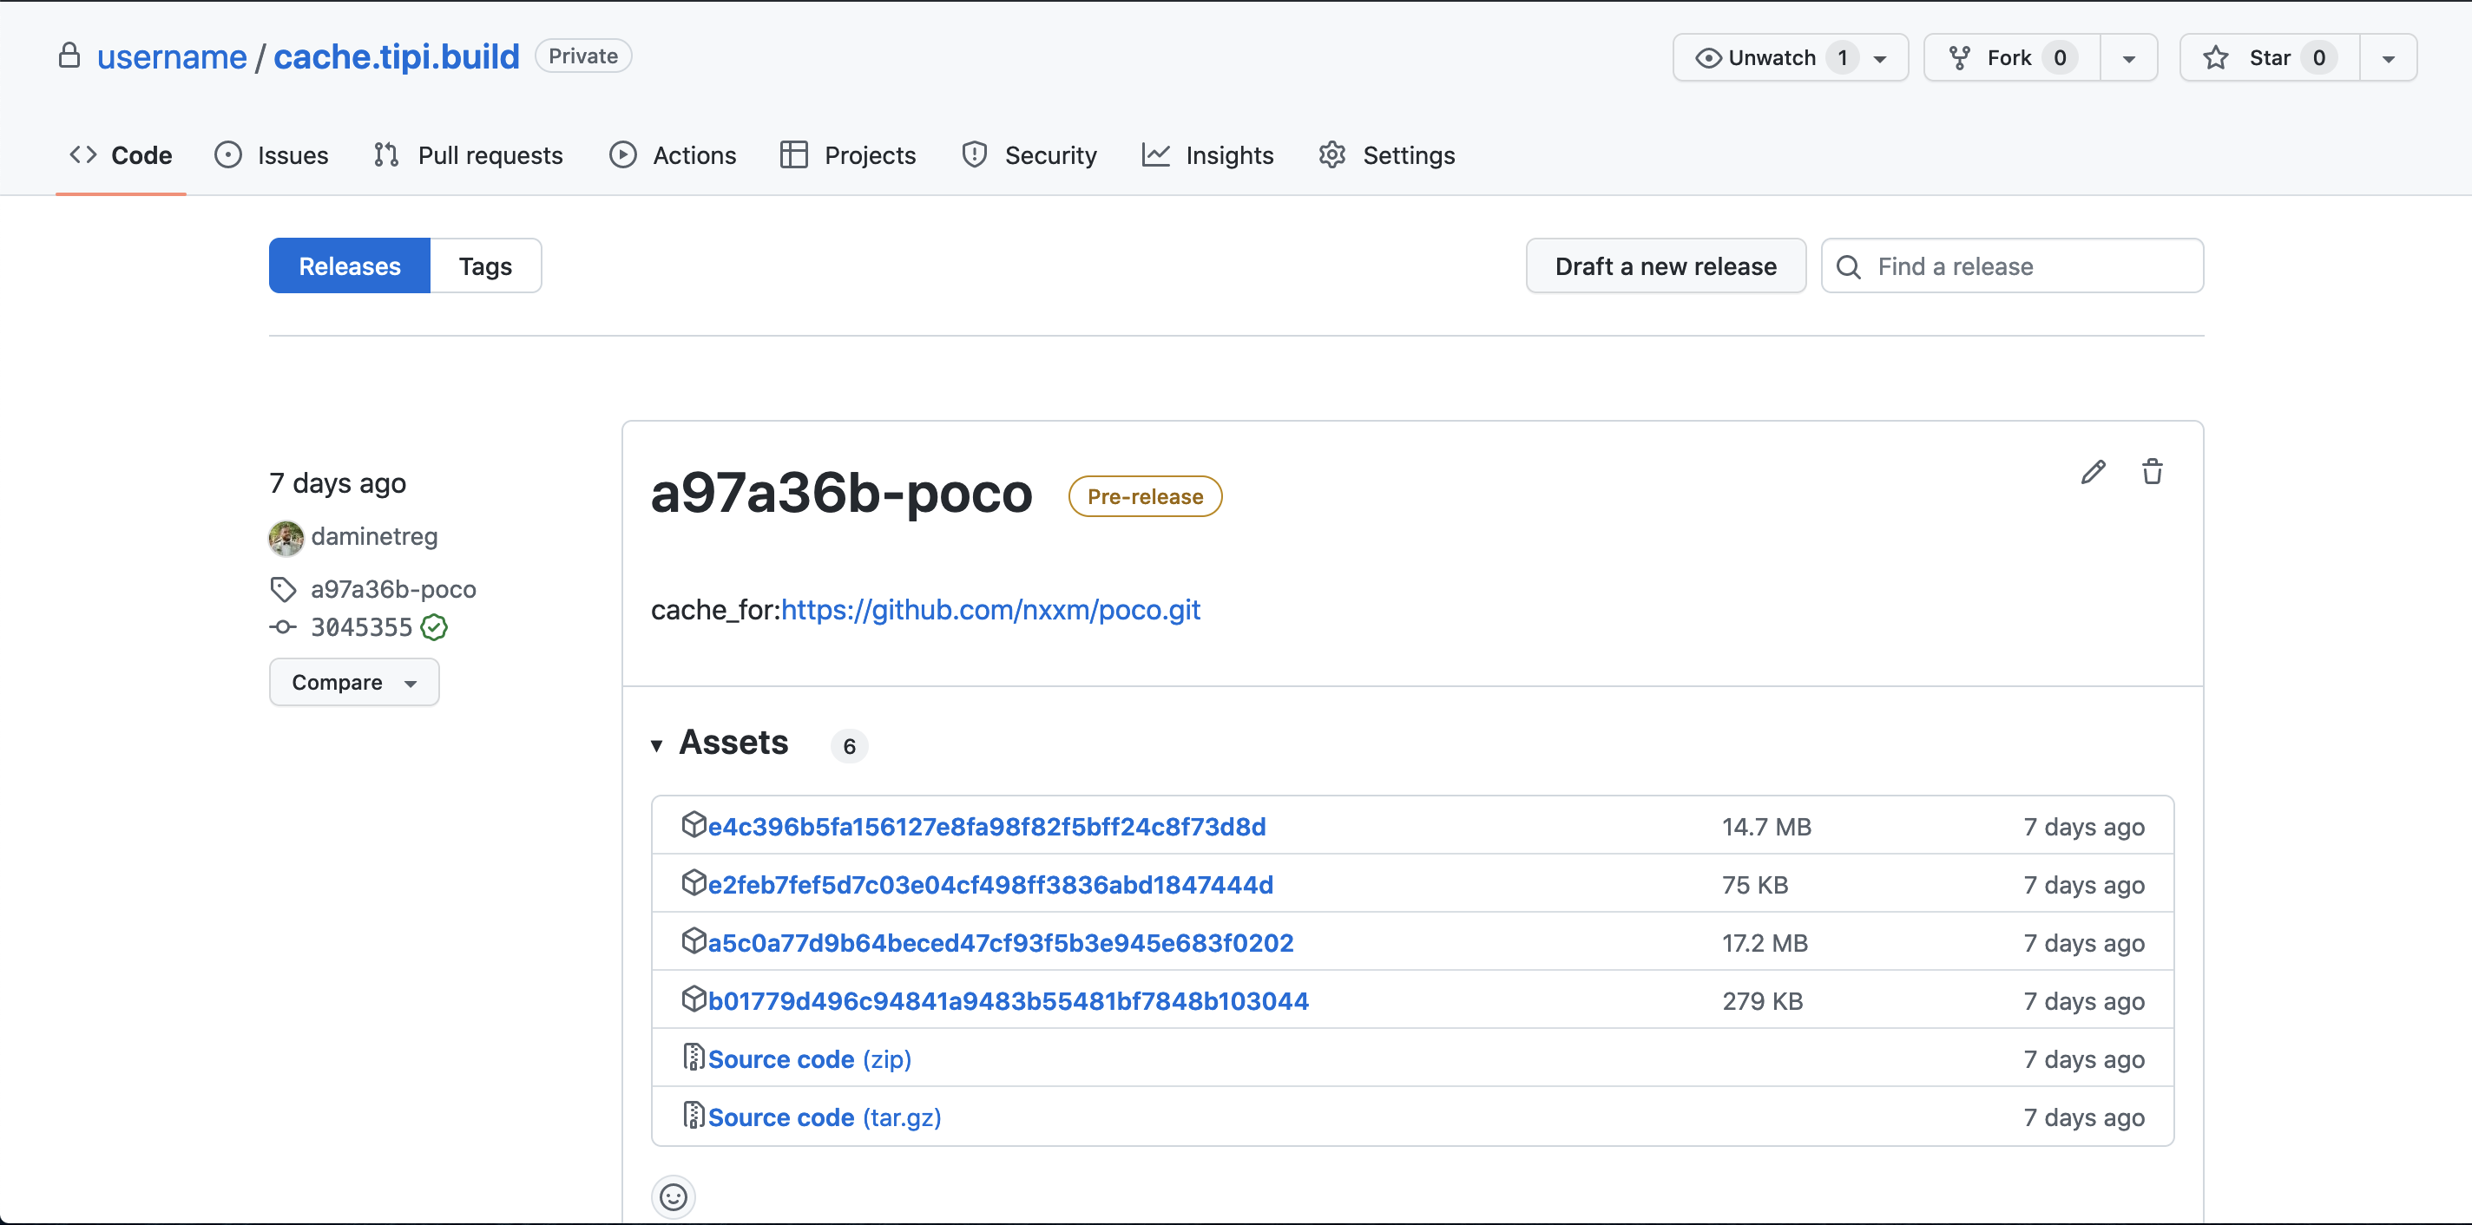
Task: Open the Fork dropdown arrow
Action: pos(2128,56)
